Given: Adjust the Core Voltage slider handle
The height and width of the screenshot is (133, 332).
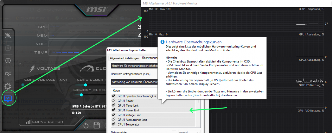Looking at the screenshot, I should [x=23, y=85].
